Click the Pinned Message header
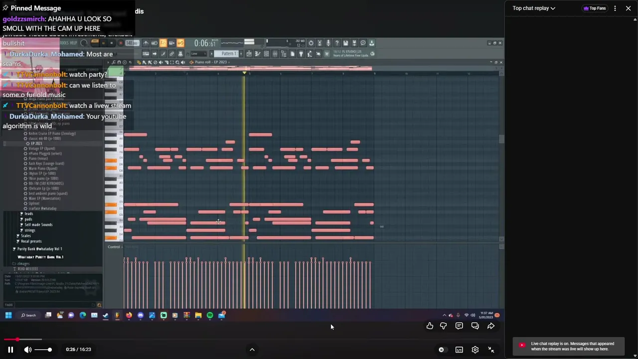 pos(31,8)
